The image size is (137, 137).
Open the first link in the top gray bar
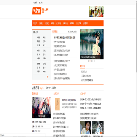point(35,2)
